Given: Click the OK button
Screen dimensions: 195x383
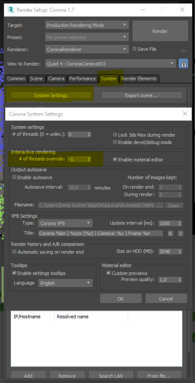Looking at the screenshot, I should [121, 299].
